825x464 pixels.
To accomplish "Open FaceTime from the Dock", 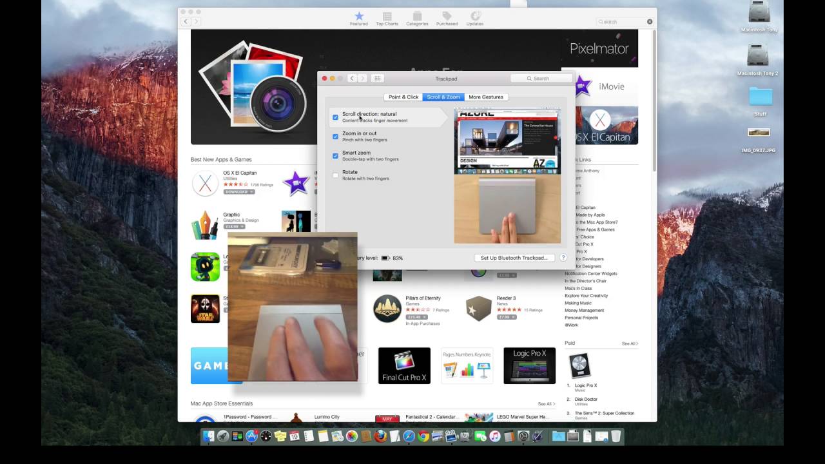I will [480, 436].
